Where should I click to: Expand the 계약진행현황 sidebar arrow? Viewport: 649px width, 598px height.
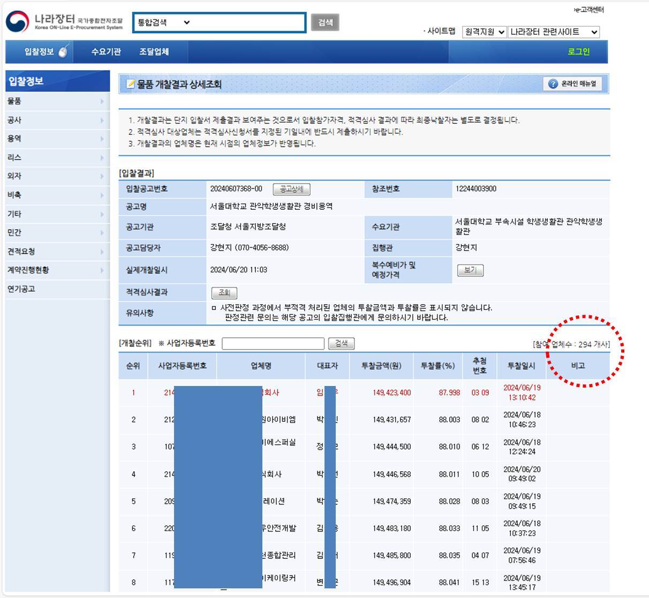tap(102, 270)
